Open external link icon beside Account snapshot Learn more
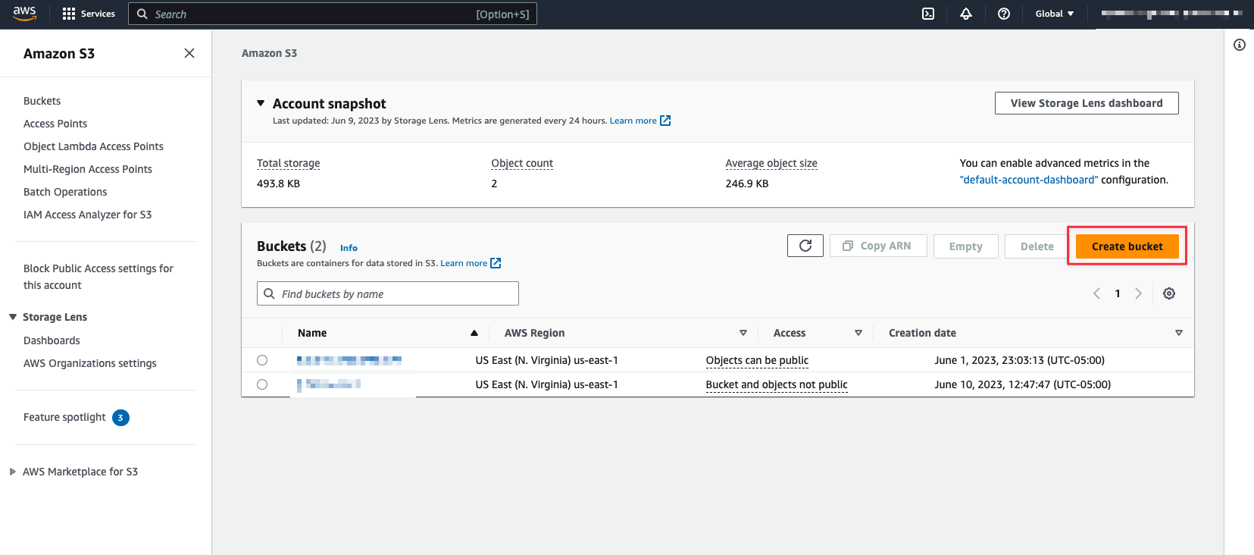Image resolution: width=1254 pixels, height=555 pixels. 665,121
